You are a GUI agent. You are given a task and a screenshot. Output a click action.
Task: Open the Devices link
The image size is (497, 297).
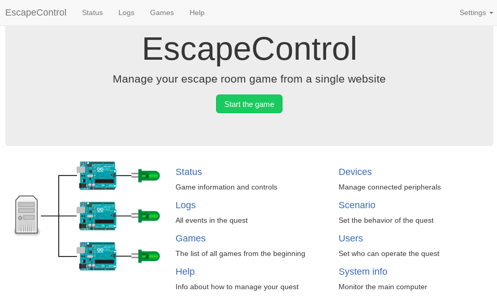coord(355,172)
